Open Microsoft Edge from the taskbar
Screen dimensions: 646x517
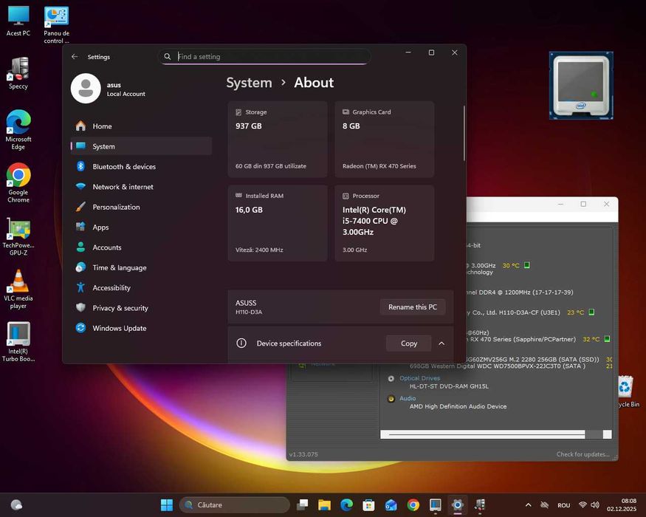[x=346, y=505]
